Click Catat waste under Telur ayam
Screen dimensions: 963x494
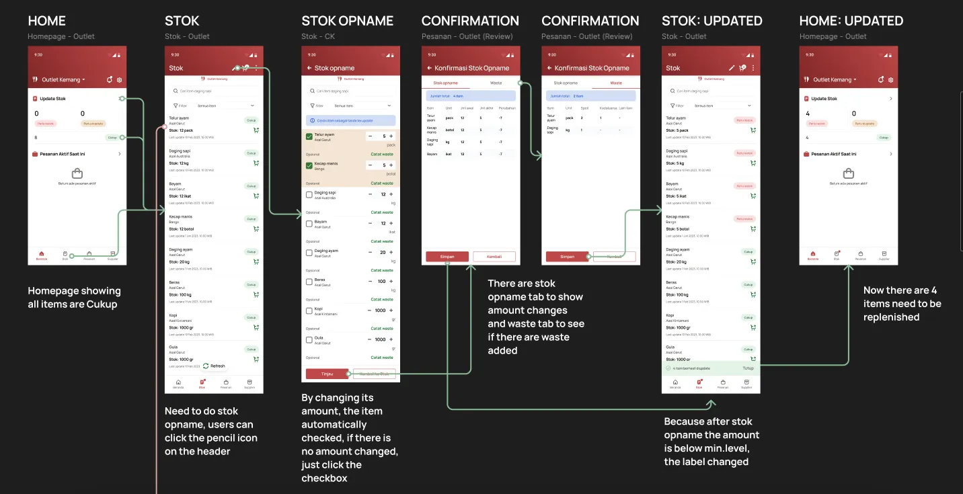pyautogui.click(x=382, y=154)
